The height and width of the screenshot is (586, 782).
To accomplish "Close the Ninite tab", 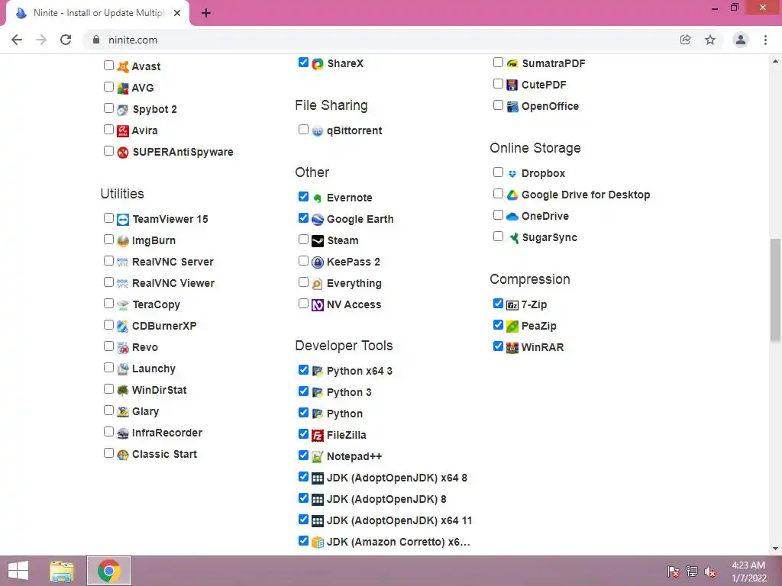I will pos(177,14).
